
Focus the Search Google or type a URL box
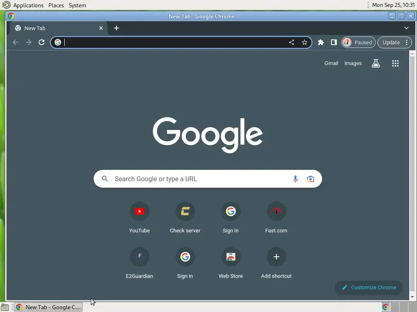pos(208,179)
